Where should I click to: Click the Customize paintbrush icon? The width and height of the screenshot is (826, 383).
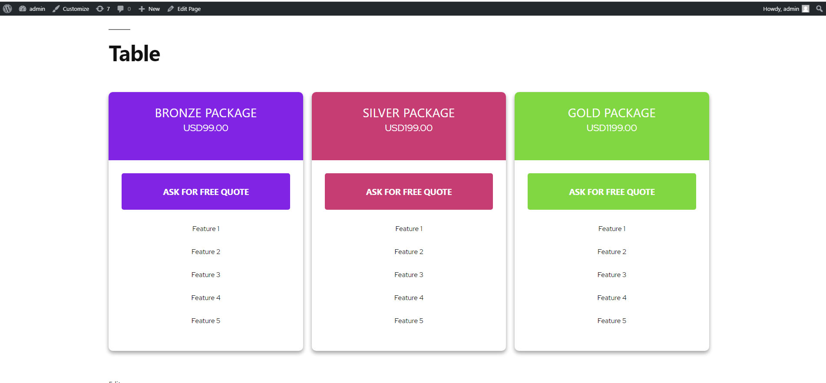[56, 9]
